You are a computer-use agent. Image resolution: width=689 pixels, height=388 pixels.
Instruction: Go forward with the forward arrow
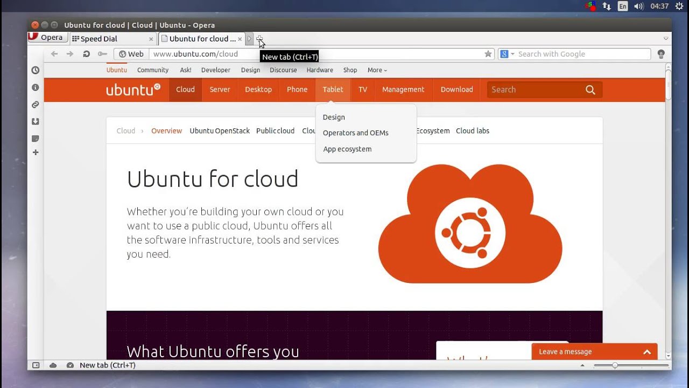coord(69,54)
